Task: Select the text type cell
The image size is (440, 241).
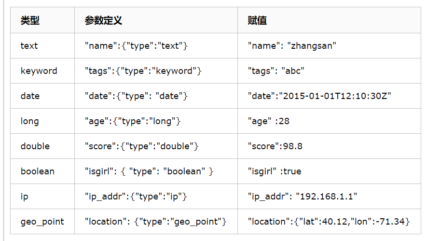Action: 42,46
